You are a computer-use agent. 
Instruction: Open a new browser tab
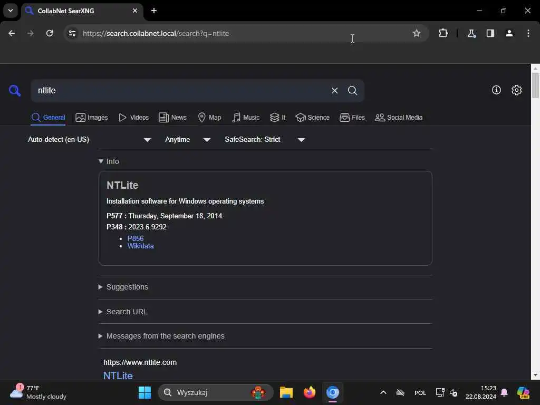pyautogui.click(x=154, y=11)
